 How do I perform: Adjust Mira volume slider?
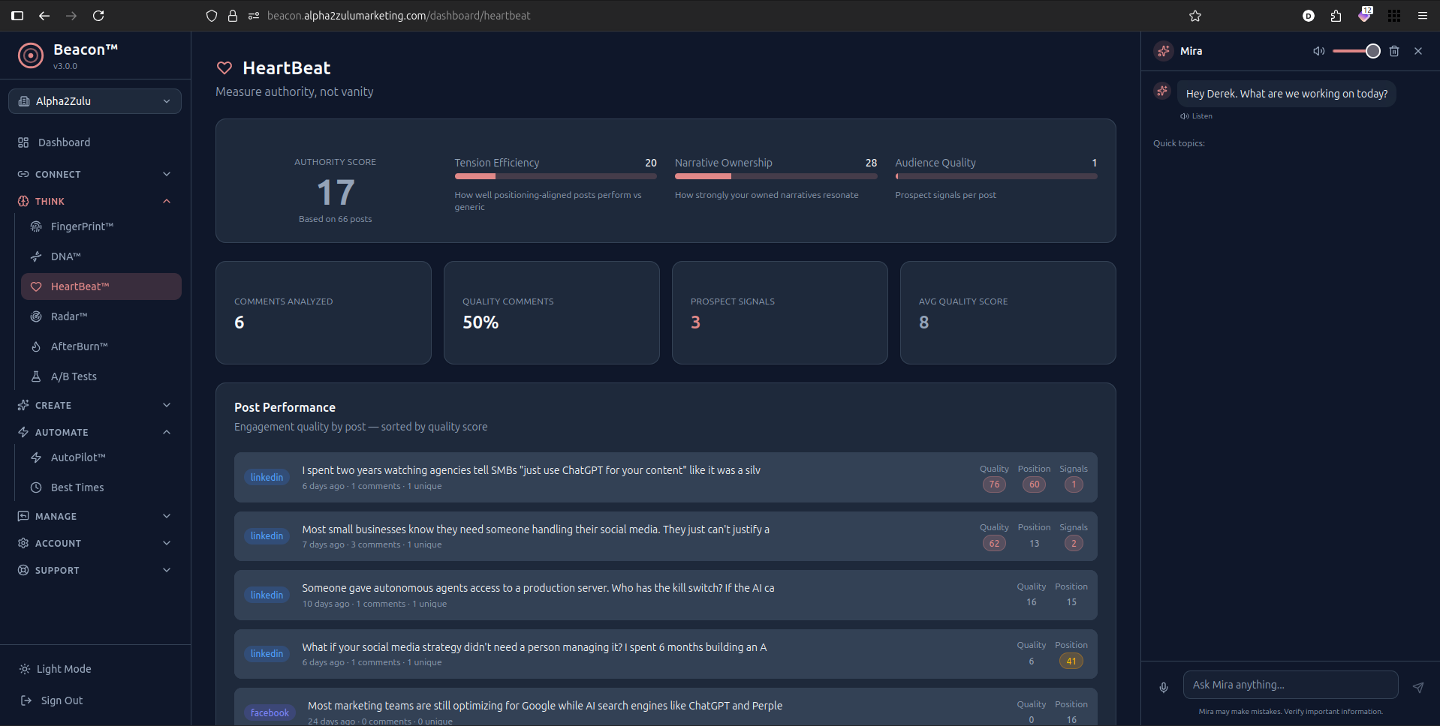[1356, 51]
